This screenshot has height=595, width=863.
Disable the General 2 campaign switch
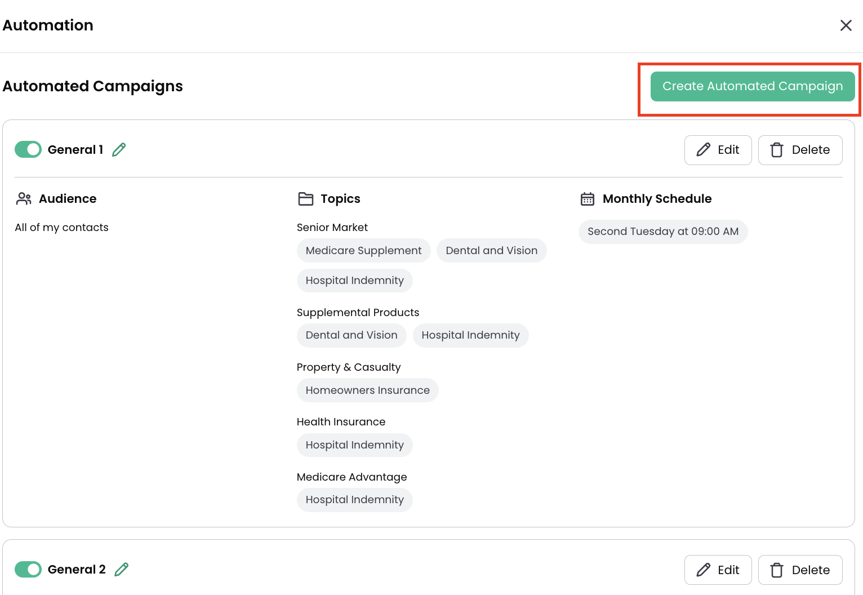pyautogui.click(x=28, y=570)
